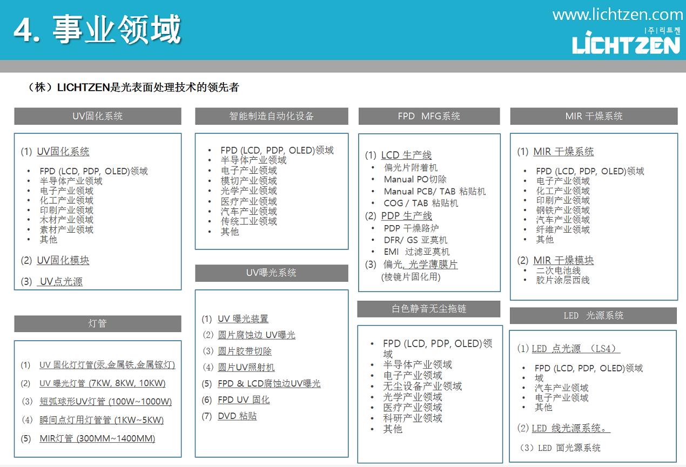Click the 白色静音无尘拖链 section header
Image resolution: width=686 pixels, height=467 pixels.
click(x=429, y=309)
